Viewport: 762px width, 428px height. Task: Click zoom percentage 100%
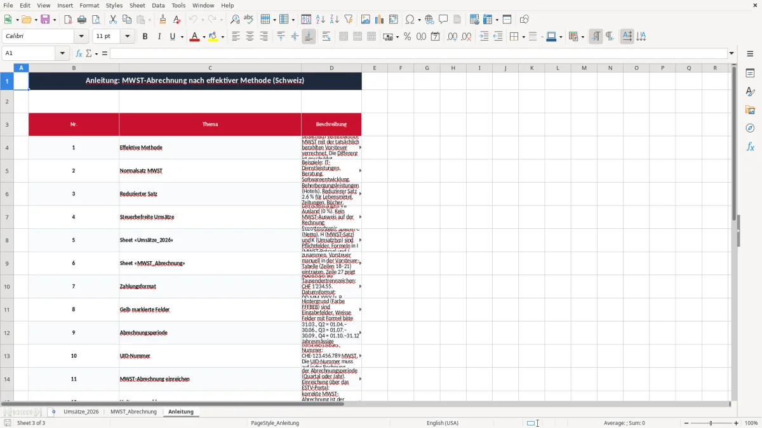[751, 423]
